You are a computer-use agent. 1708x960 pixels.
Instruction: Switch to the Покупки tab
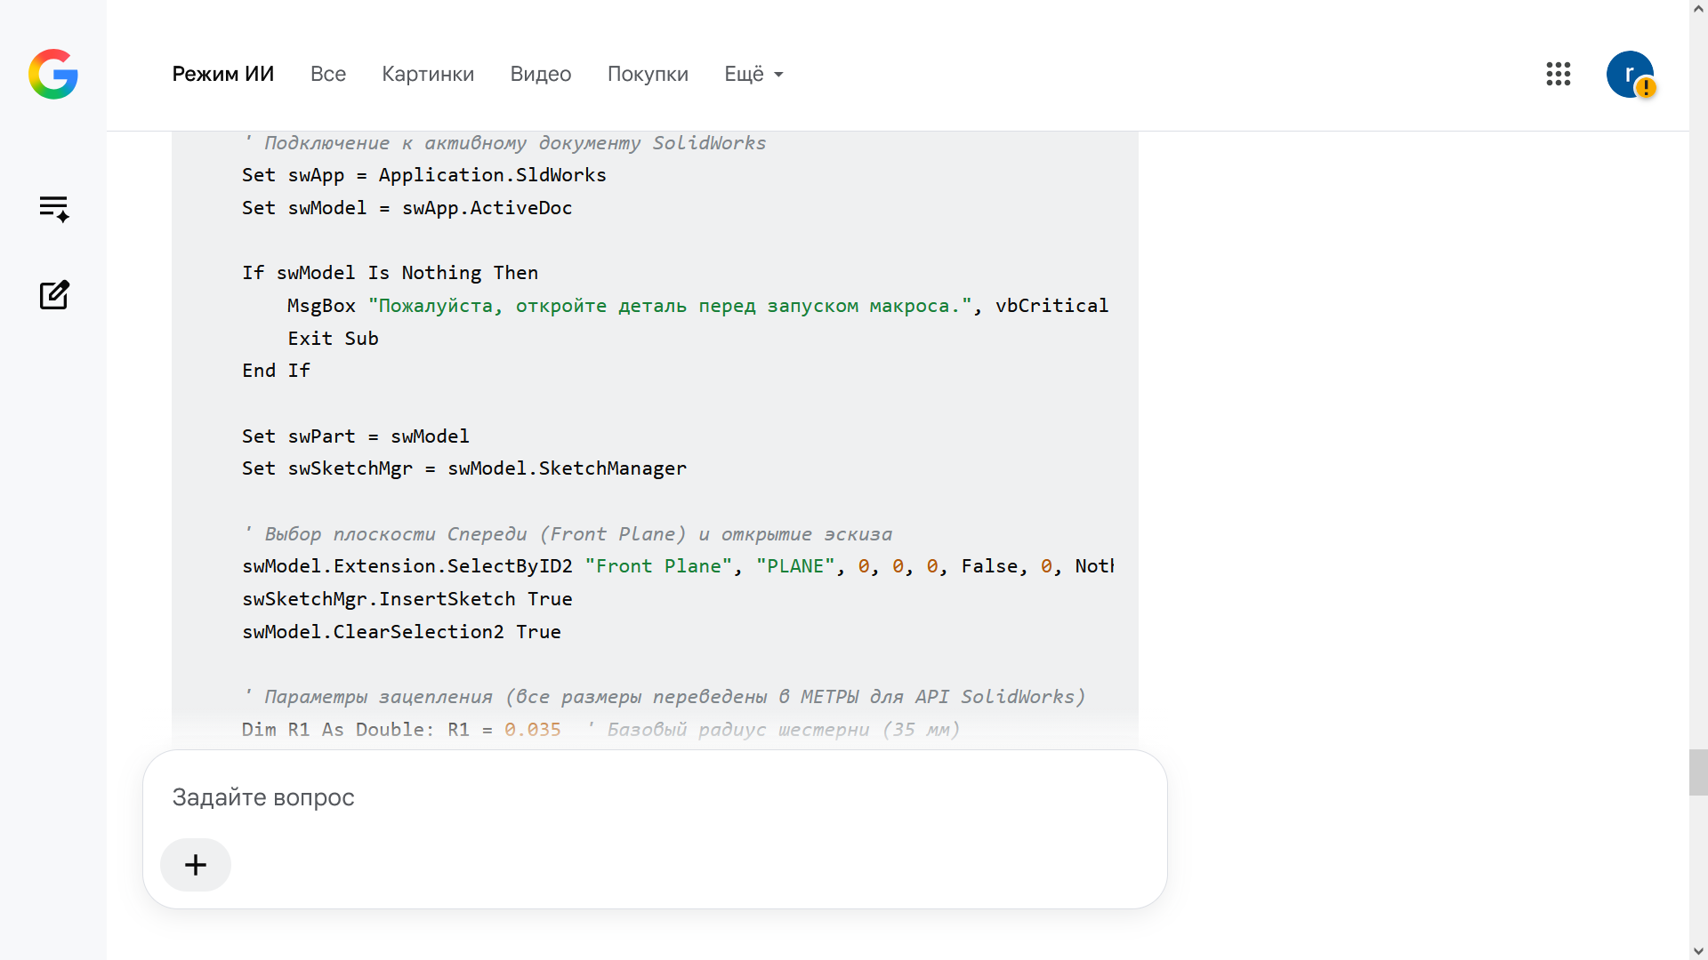tap(648, 74)
